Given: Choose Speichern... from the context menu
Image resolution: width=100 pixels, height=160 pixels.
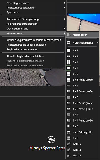Looking at the screenshot, I should (33, 12).
